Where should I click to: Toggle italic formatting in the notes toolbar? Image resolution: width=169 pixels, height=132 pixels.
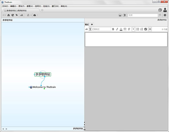pyautogui.click(x=117, y=29)
